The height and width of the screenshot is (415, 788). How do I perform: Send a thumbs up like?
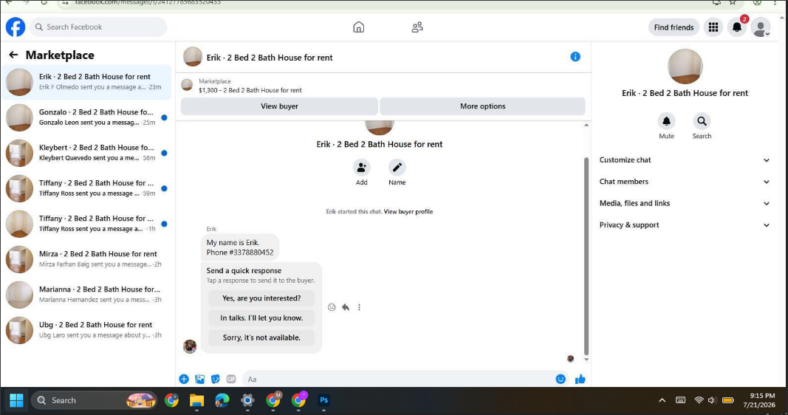tap(580, 380)
